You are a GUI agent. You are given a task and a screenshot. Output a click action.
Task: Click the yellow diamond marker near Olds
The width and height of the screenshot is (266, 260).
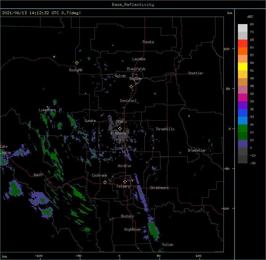tap(120, 128)
